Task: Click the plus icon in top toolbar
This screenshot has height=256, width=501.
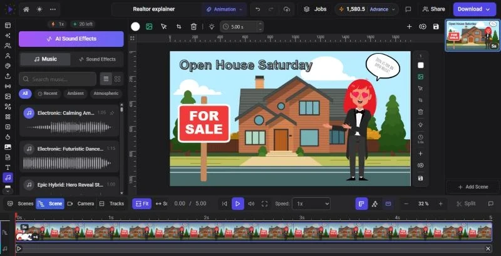Action: pyautogui.click(x=409, y=27)
